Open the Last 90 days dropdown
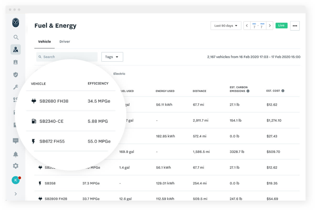Viewport: 315px width, 210px height. click(226, 26)
